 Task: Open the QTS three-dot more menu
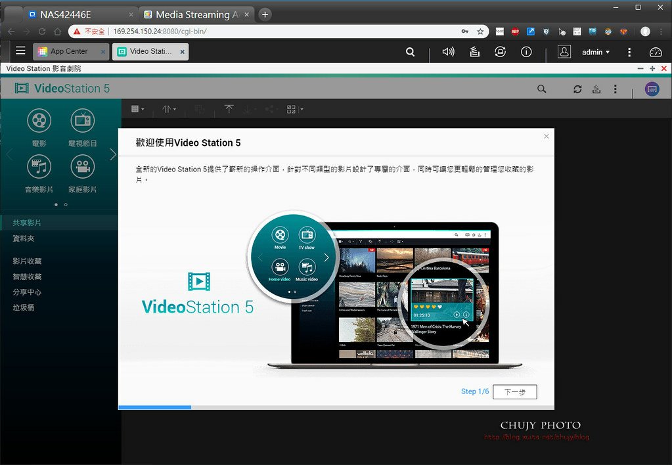(x=629, y=52)
